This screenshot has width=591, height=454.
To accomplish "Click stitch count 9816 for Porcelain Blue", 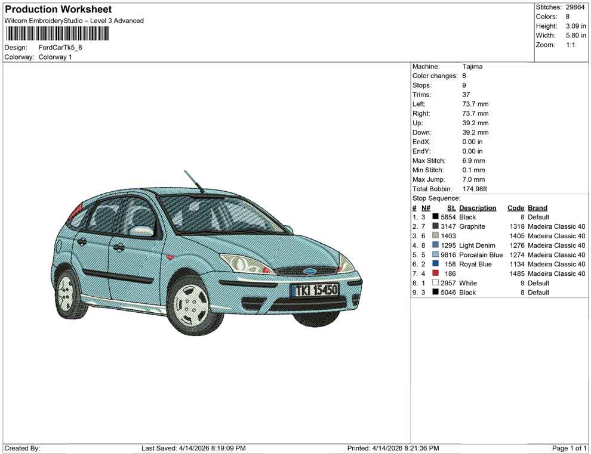I will [448, 254].
